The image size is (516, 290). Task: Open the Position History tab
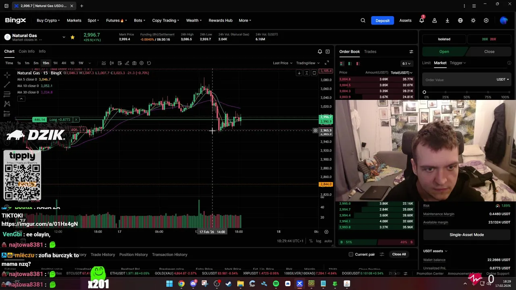[x=133, y=255]
